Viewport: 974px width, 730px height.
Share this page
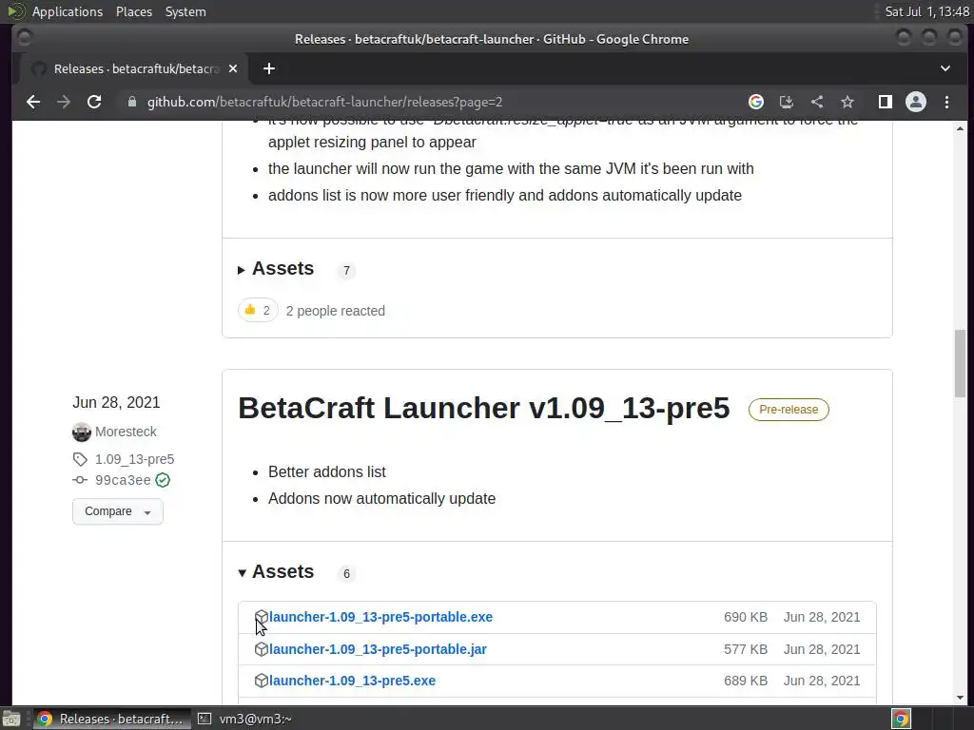(x=817, y=102)
